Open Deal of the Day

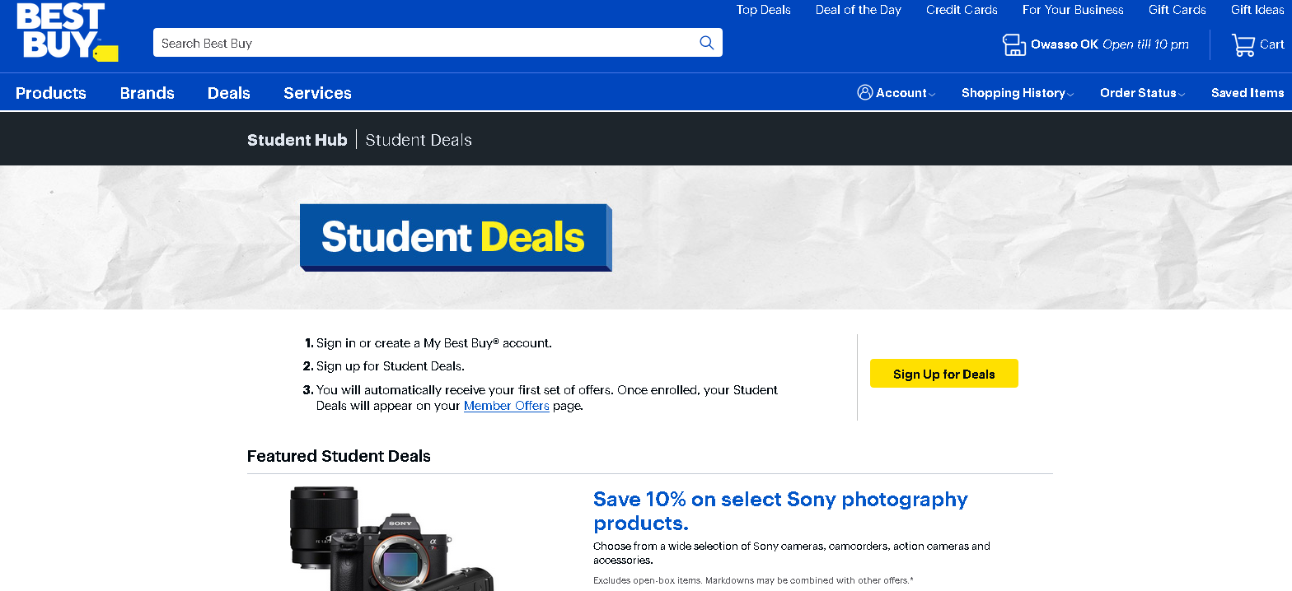tap(858, 10)
